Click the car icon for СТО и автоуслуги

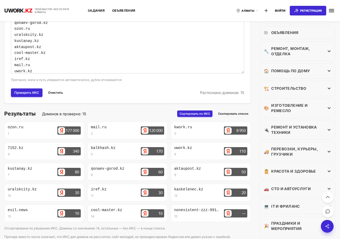pyautogui.click(x=266, y=189)
